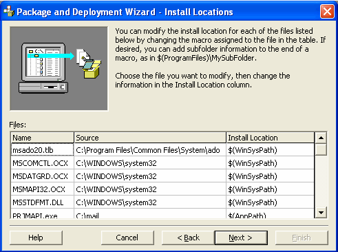Proceed with the Next > button
This screenshot has width=338, height=252.
click(x=241, y=238)
